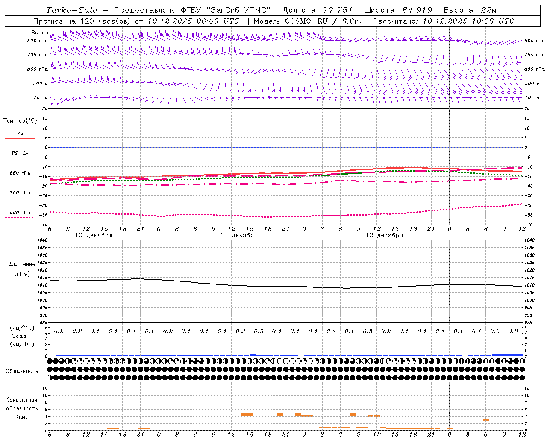Click the 0.4 precipitation value
Viewport: 547px width, 438px height.
277,331
